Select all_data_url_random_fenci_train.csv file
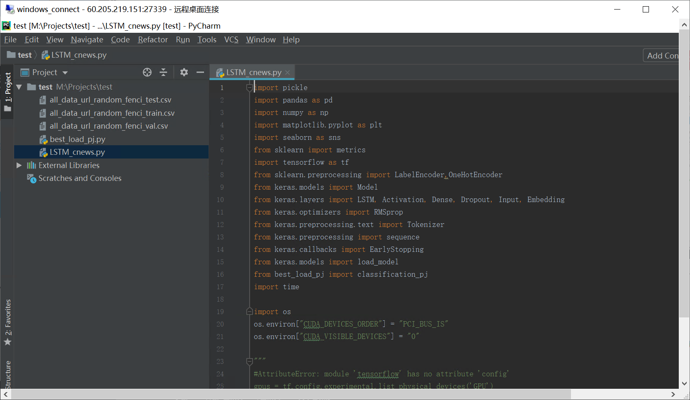The width and height of the screenshot is (690, 400). [x=112, y=113]
